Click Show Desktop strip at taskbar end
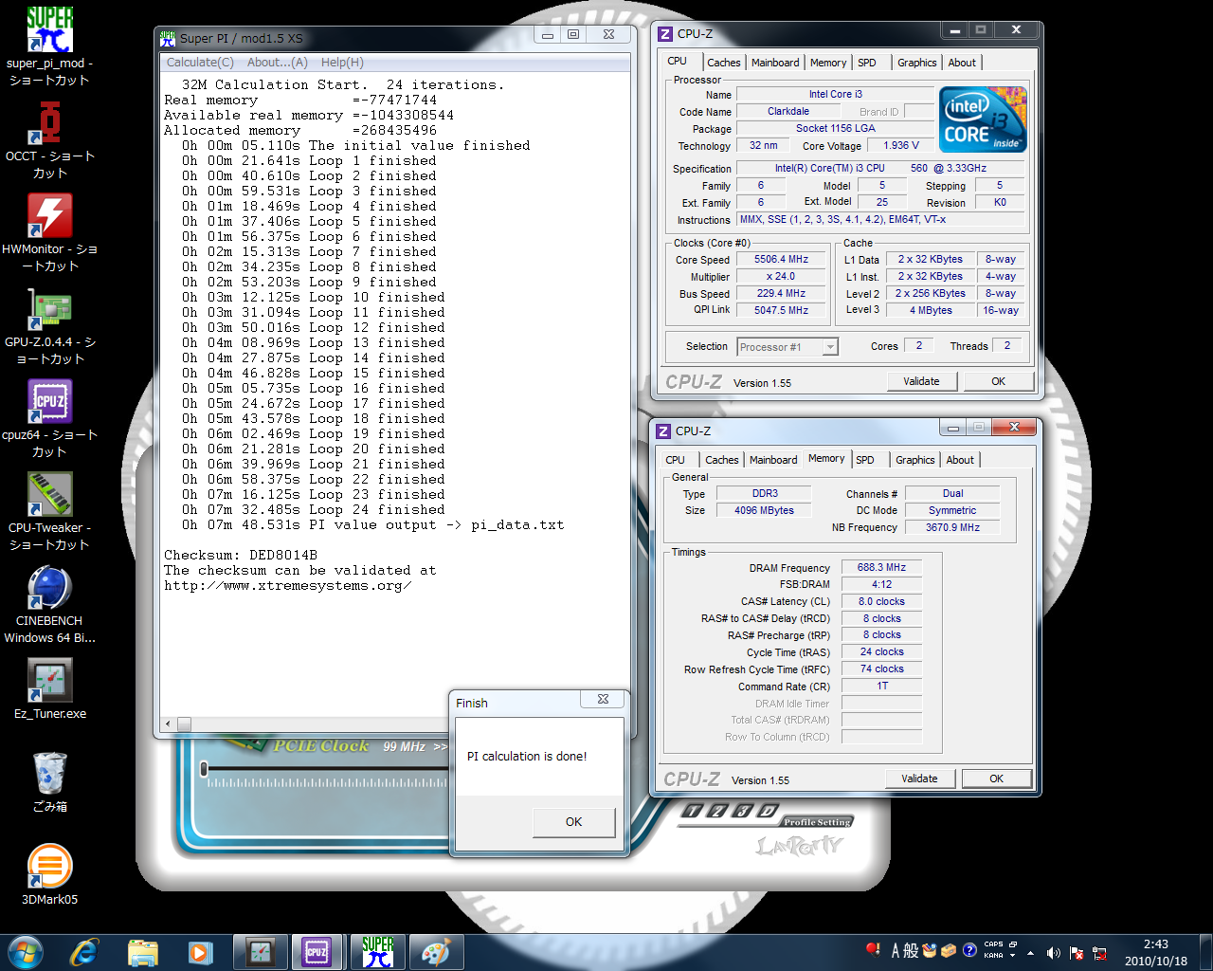 [1205, 952]
